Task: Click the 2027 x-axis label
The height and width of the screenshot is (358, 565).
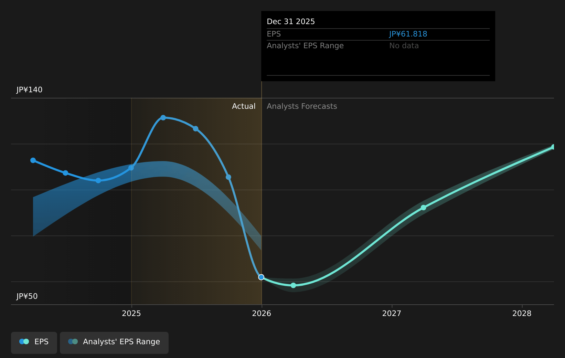Action: pyautogui.click(x=392, y=313)
